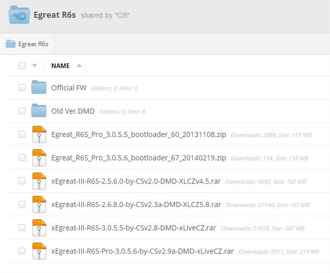Open xEgreat-III-R6S-Pro-3.0.5.6-by-CSv2.9a-DMD-xLiveCZ.rar
This screenshot has height=273, width=330.
point(143,251)
